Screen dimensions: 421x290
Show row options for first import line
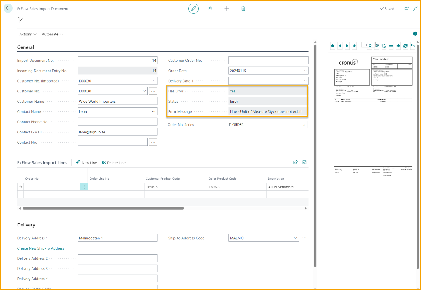click(84, 187)
